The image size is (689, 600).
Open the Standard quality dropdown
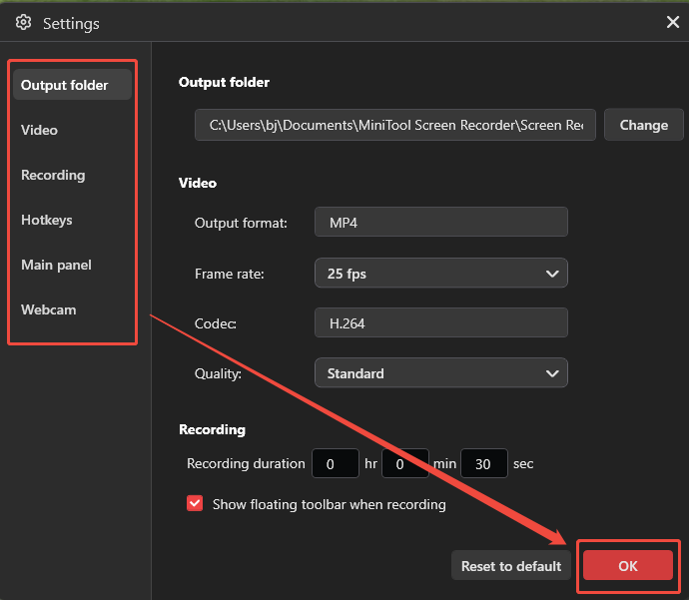441,373
